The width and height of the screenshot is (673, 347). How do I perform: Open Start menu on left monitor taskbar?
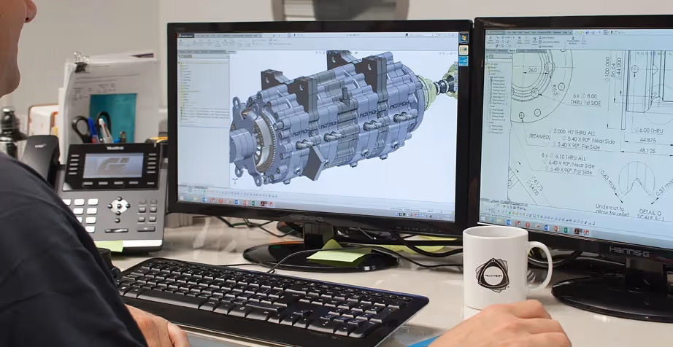[x=181, y=198]
